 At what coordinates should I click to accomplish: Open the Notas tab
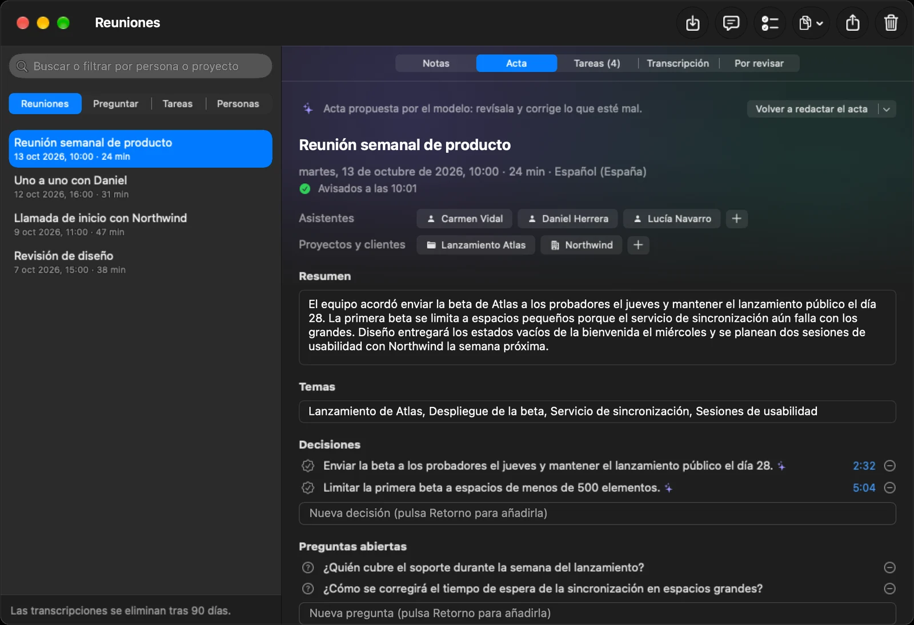coord(436,63)
